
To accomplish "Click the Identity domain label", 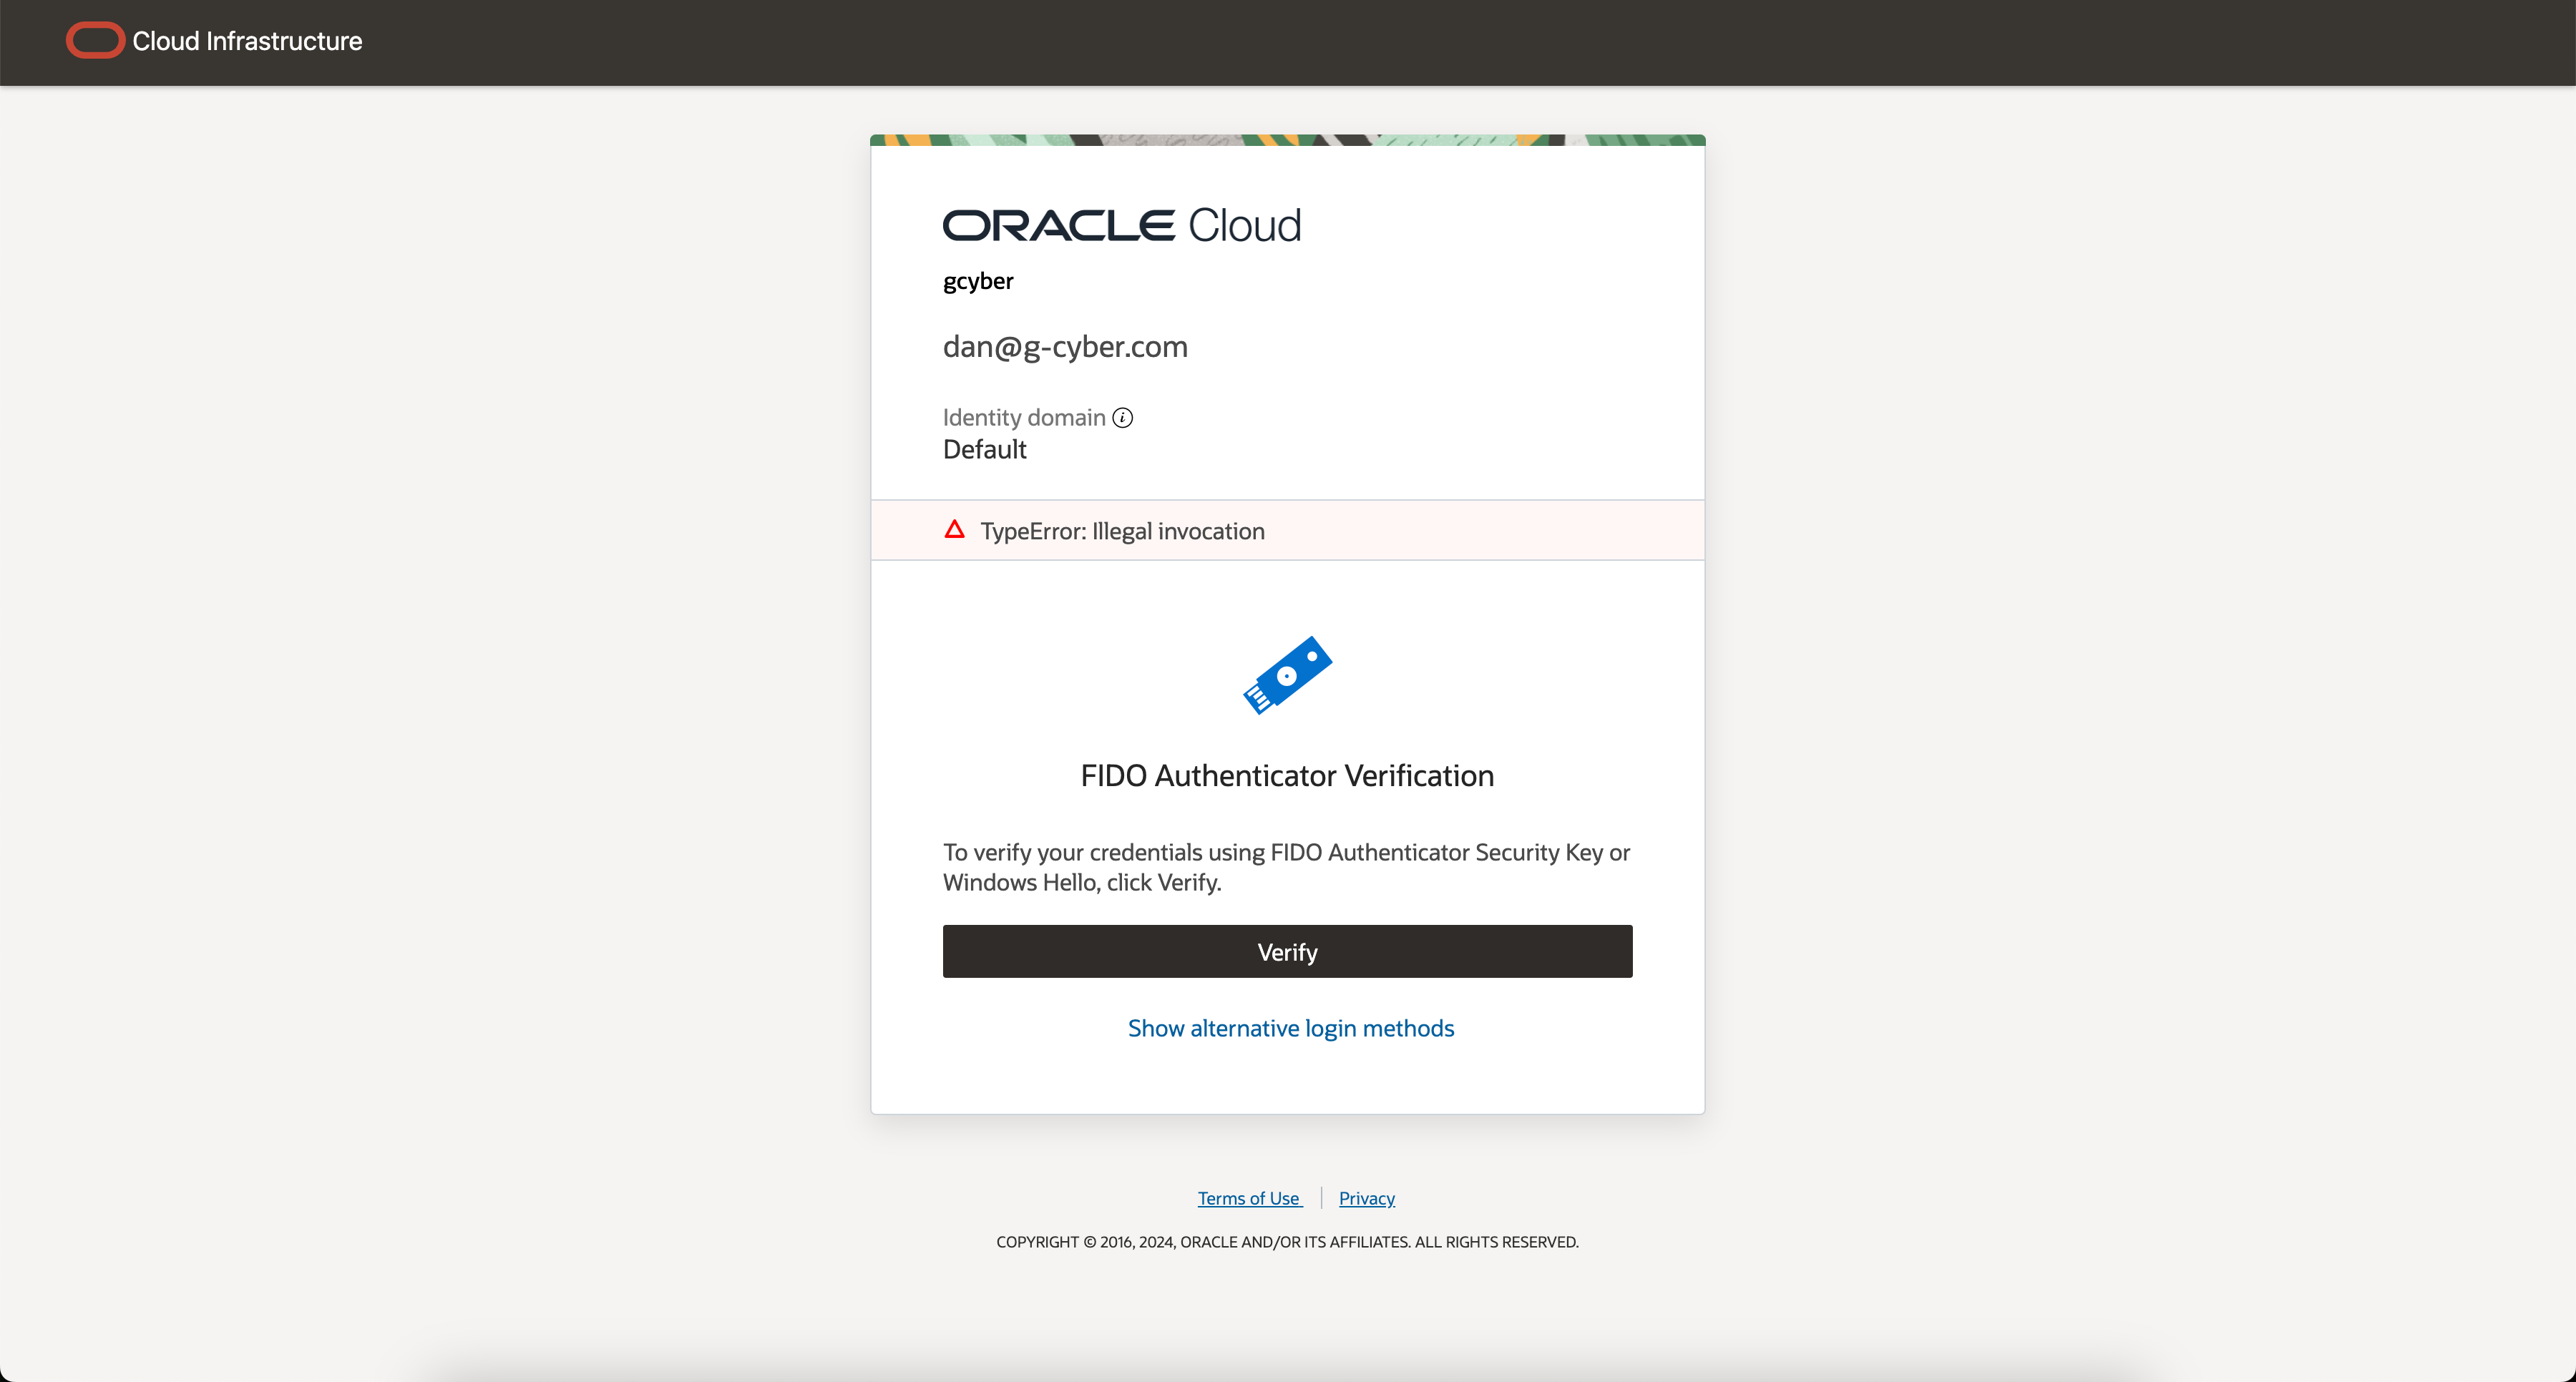I will click(1023, 418).
